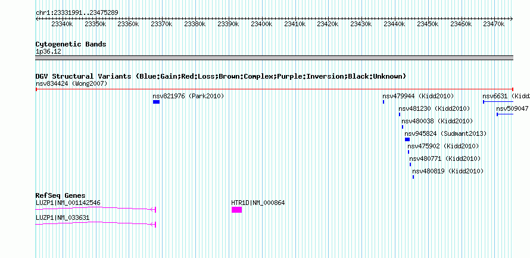Click the Cytogenetic Bands track title
Screen dimensions: 530x258
pos(71,44)
